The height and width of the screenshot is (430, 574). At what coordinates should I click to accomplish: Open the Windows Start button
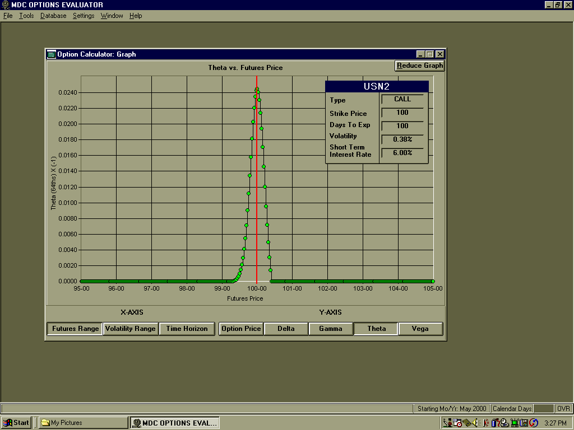pyautogui.click(x=16, y=423)
